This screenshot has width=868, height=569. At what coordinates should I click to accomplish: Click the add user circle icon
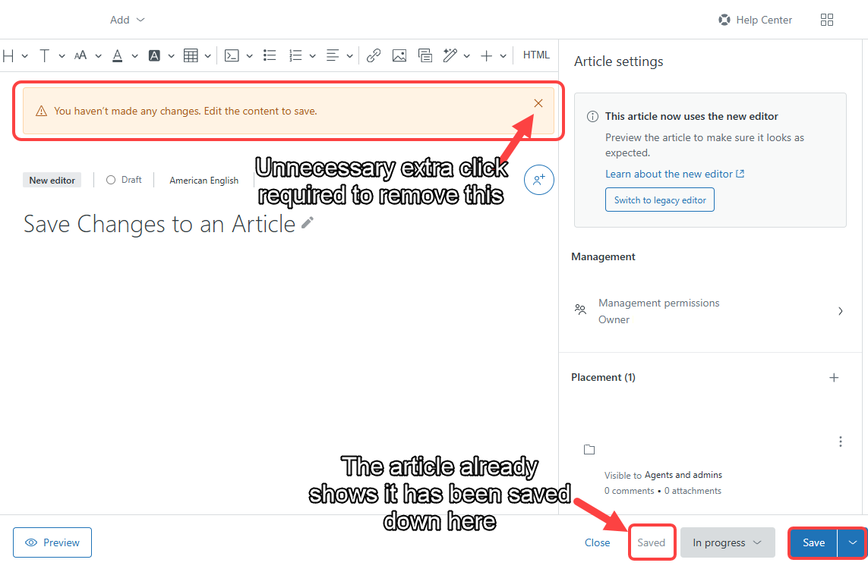(x=539, y=180)
